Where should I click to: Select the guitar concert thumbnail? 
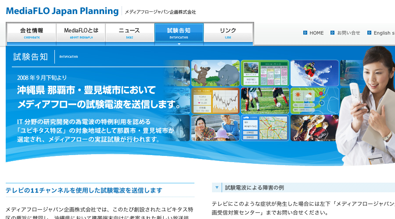coord(315,128)
